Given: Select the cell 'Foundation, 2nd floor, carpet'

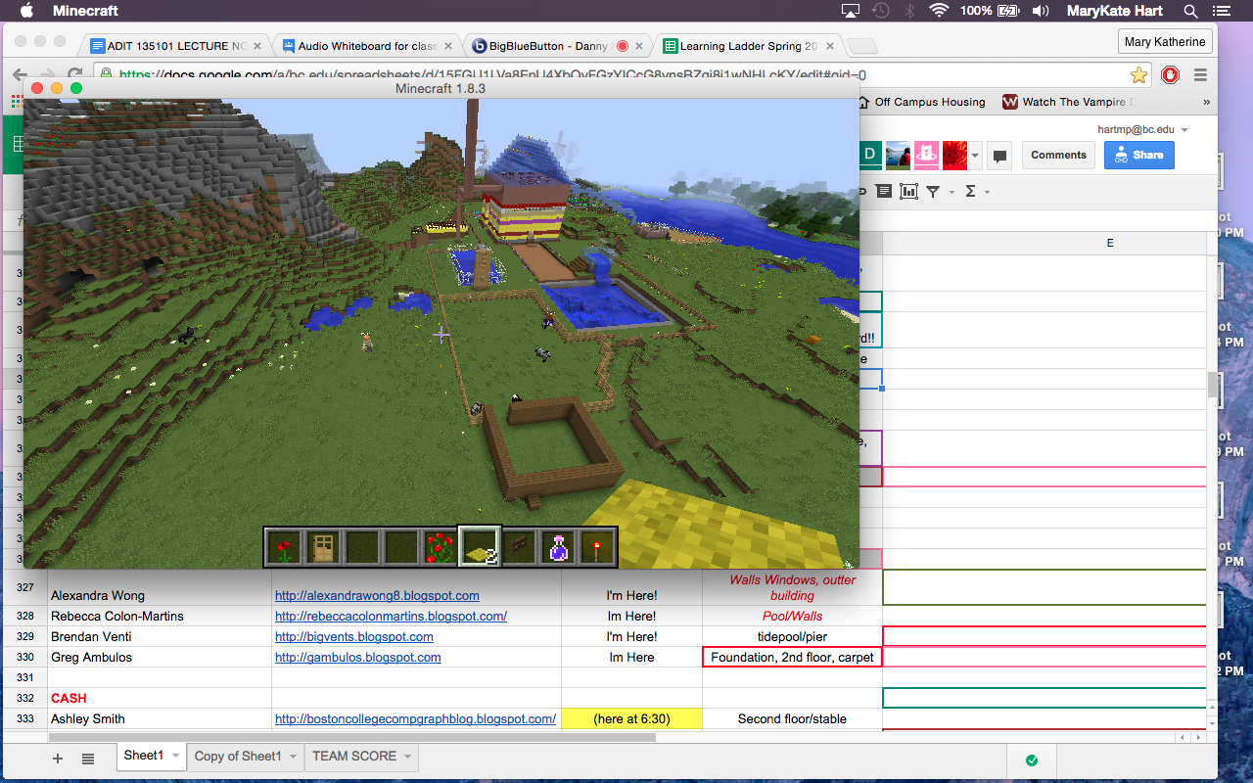Looking at the screenshot, I should coord(792,657).
